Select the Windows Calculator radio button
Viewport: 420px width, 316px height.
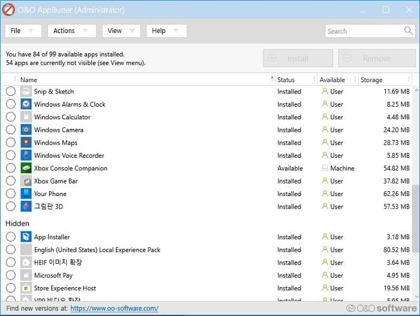pos(11,117)
